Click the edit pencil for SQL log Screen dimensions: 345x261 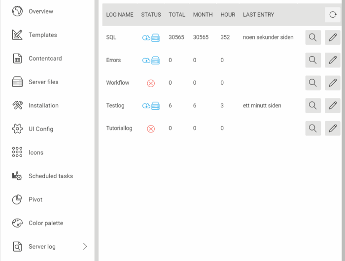pos(333,37)
